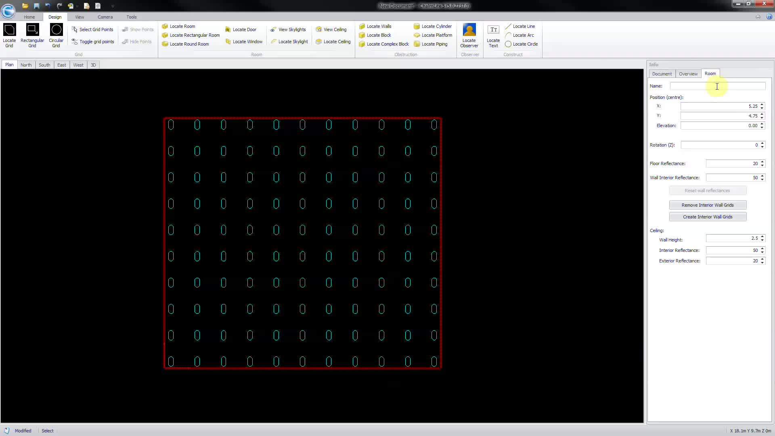Click Locate Ceiling tool
The image size is (775, 436).
(x=333, y=42)
